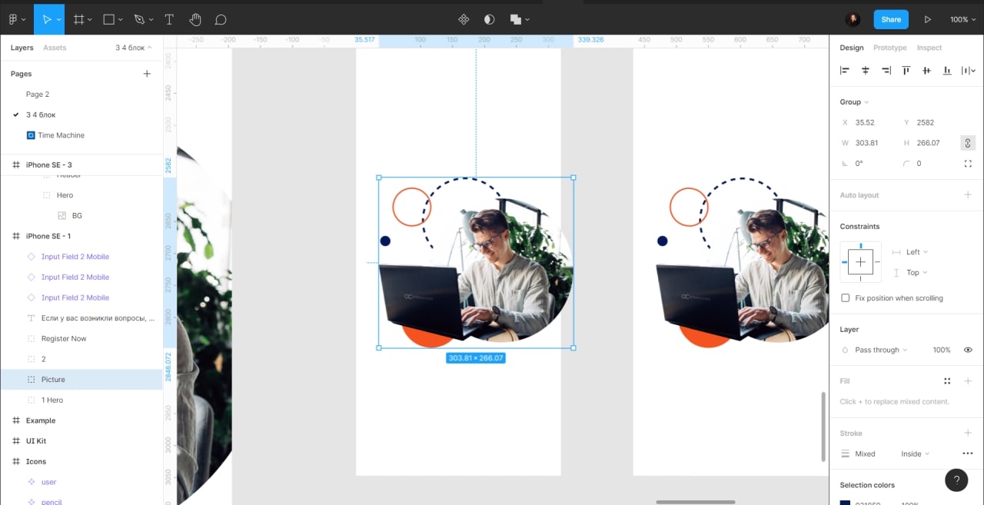Screen dimensions: 984x505
Task: Click the Use as mask icon
Action: pos(489,19)
